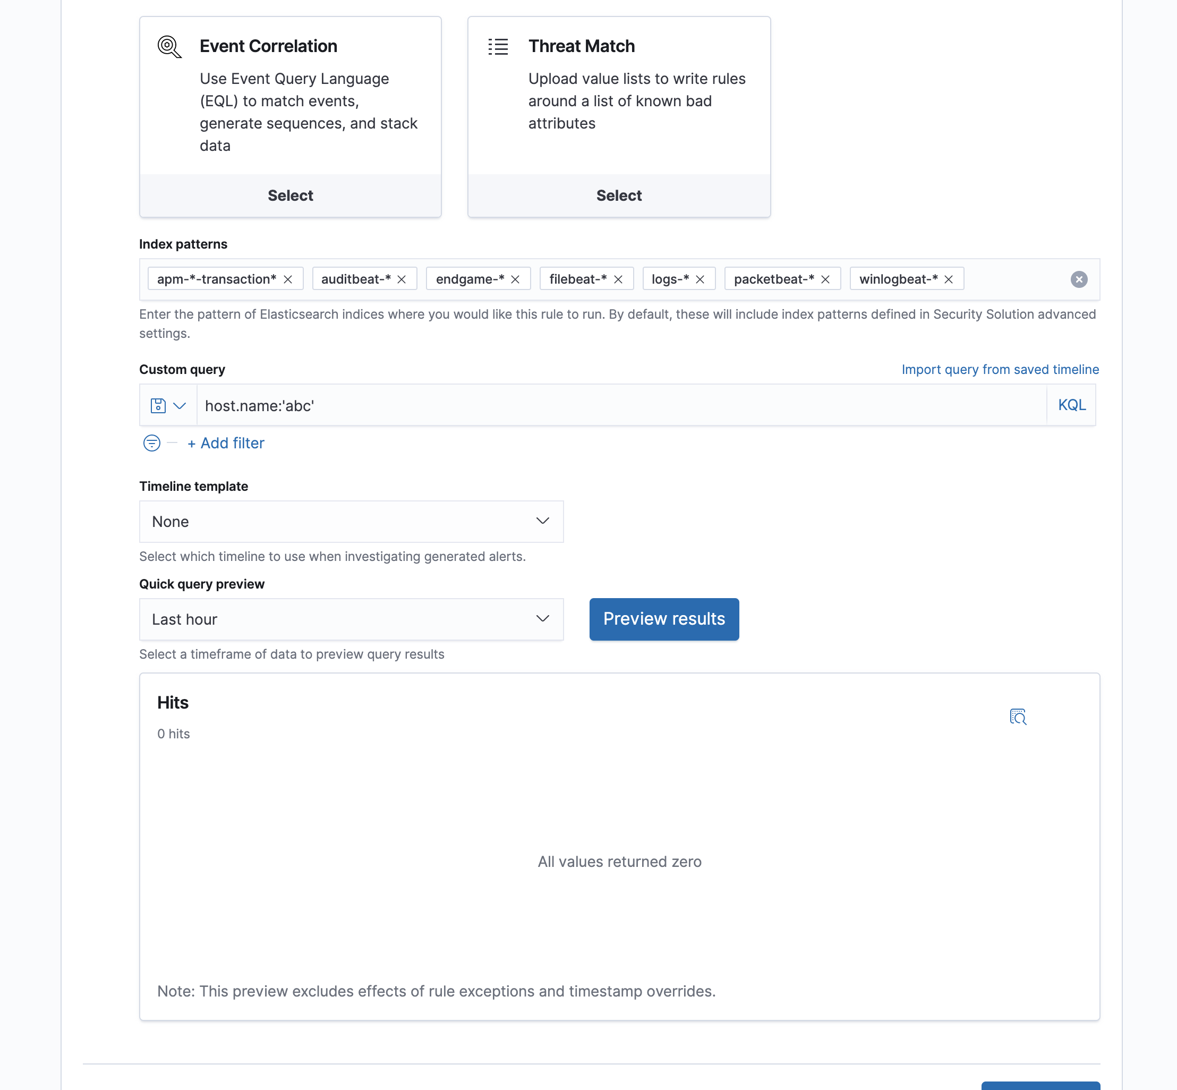Remove the filebeat-* index pattern chip

click(x=618, y=279)
